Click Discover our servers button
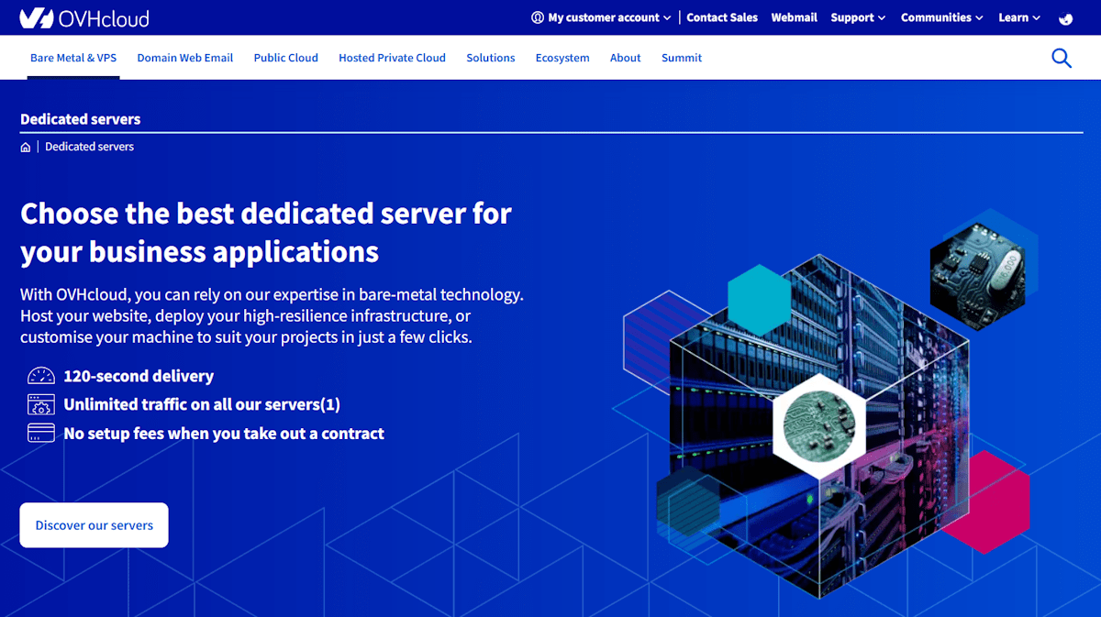 point(95,525)
